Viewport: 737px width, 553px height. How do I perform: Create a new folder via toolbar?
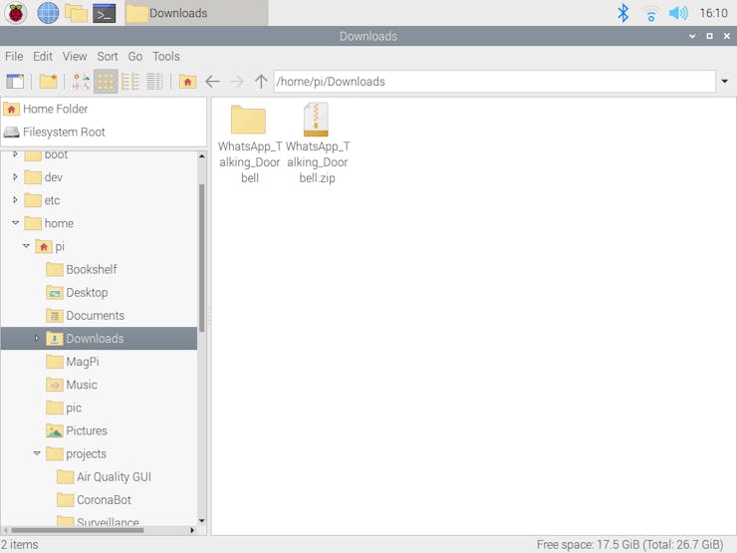48,82
